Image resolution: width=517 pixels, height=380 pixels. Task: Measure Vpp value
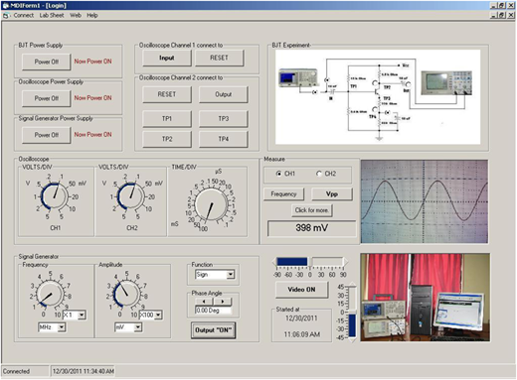tap(332, 194)
